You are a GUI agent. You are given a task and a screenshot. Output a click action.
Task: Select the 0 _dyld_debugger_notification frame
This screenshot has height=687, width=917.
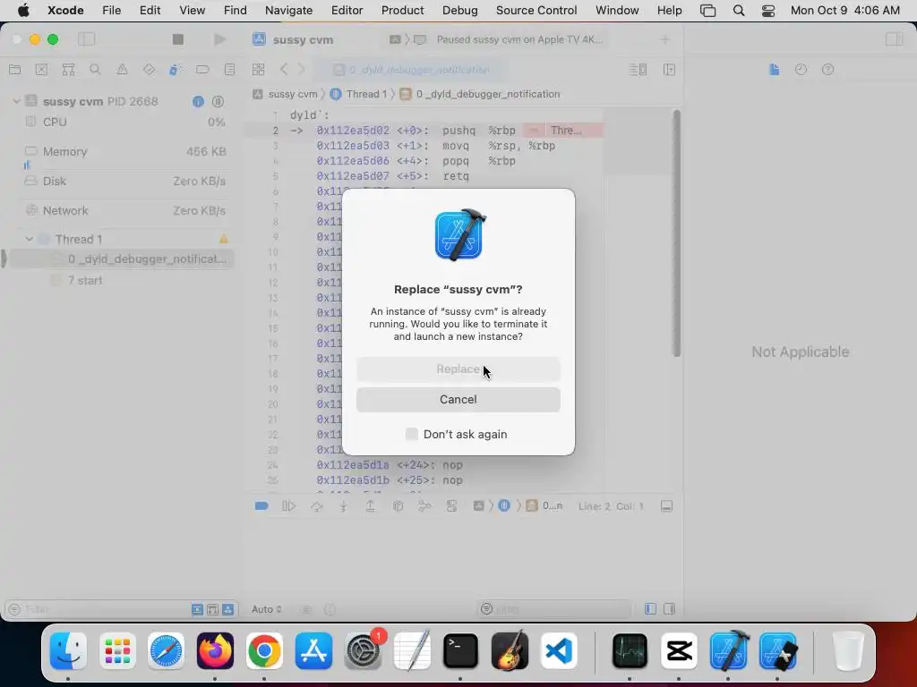(x=122, y=259)
